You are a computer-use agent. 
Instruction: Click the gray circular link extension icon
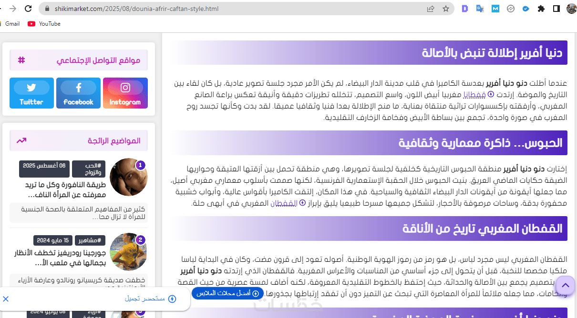tap(511, 9)
